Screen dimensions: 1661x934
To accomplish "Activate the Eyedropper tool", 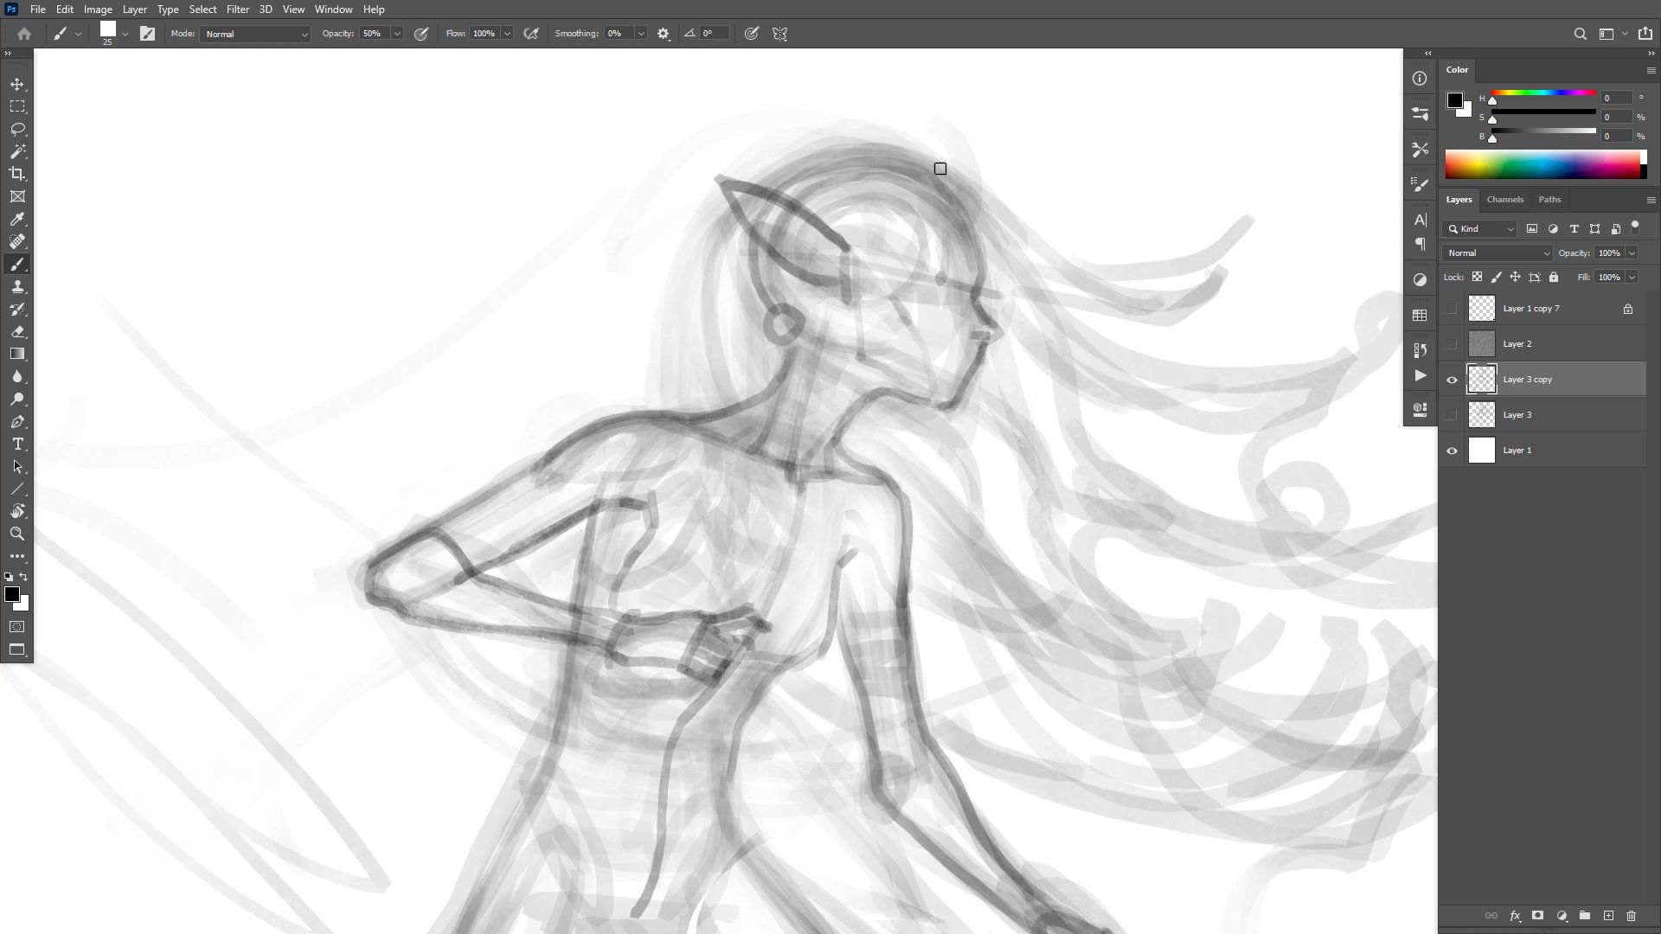I will tap(17, 219).
